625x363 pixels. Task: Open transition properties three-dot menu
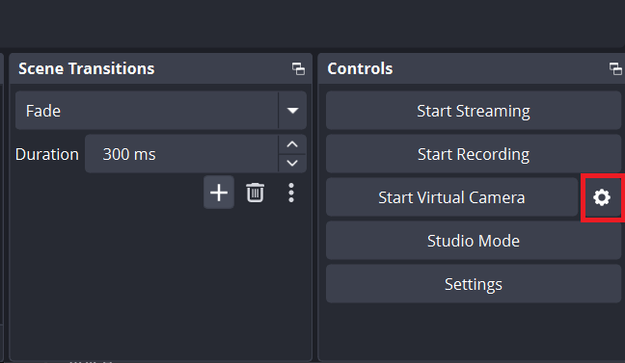coord(291,193)
